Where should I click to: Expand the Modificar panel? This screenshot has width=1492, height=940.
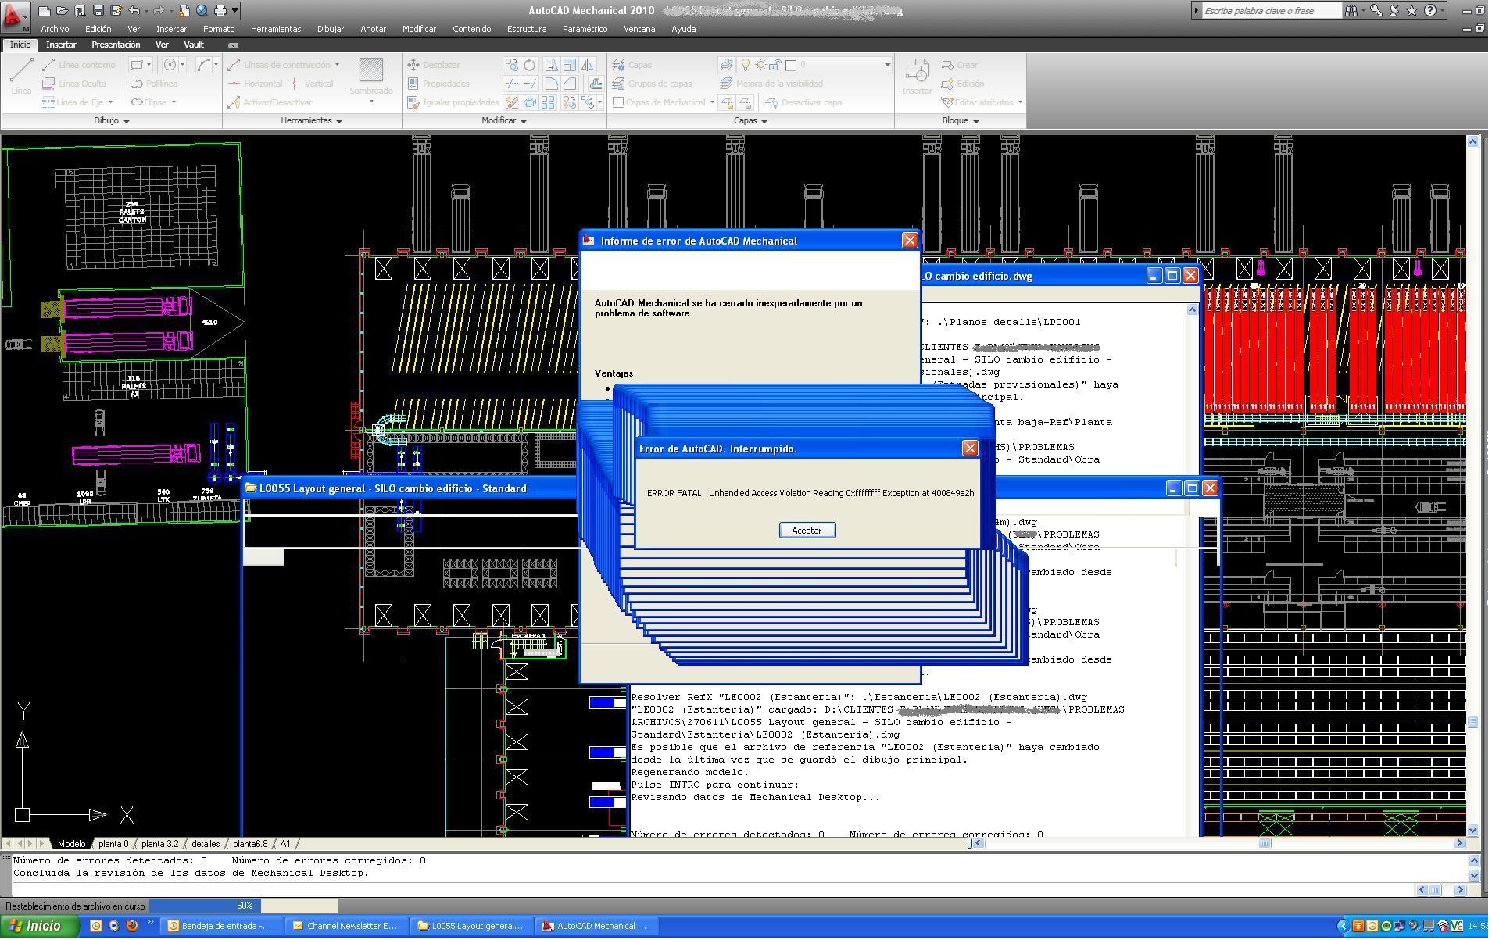click(503, 121)
